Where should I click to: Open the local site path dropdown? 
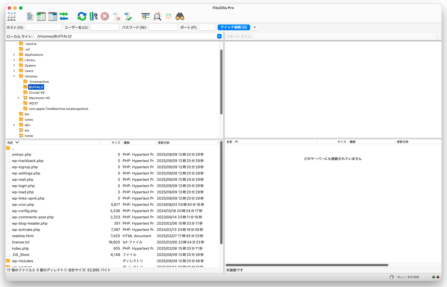click(219, 36)
